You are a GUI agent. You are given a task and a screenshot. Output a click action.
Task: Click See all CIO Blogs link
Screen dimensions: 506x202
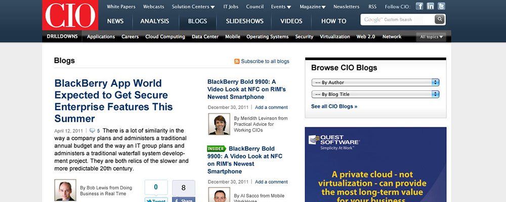point(334,107)
